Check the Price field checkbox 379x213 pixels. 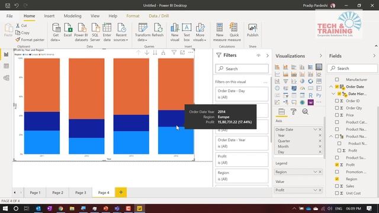tap(337, 115)
